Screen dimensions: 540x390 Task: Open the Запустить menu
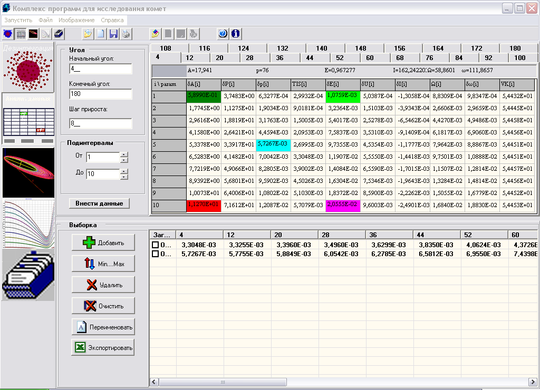coord(18,20)
